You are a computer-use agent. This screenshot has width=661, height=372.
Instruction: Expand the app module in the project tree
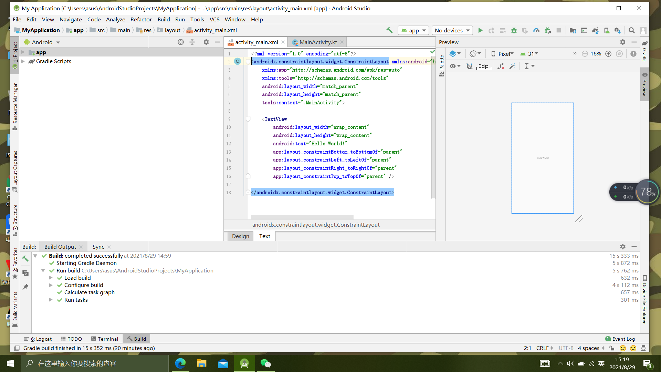click(x=23, y=52)
